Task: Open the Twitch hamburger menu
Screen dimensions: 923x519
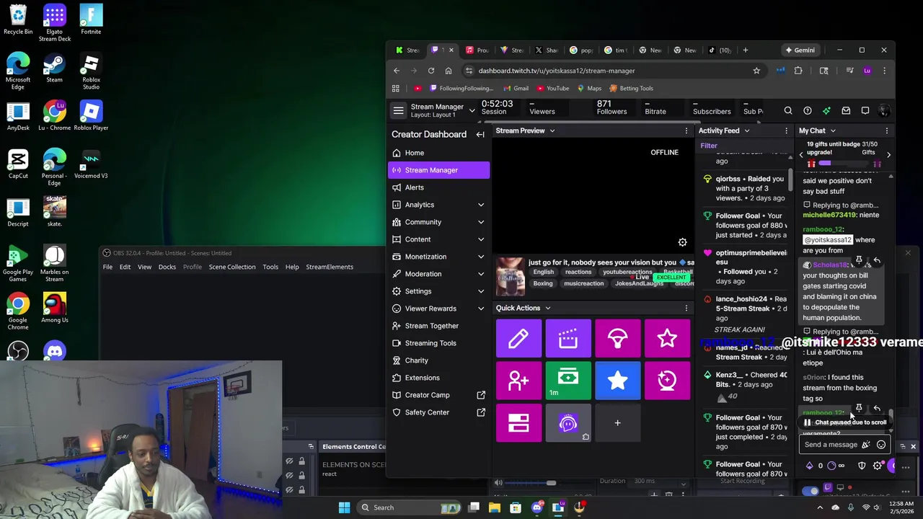Action: click(398, 110)
